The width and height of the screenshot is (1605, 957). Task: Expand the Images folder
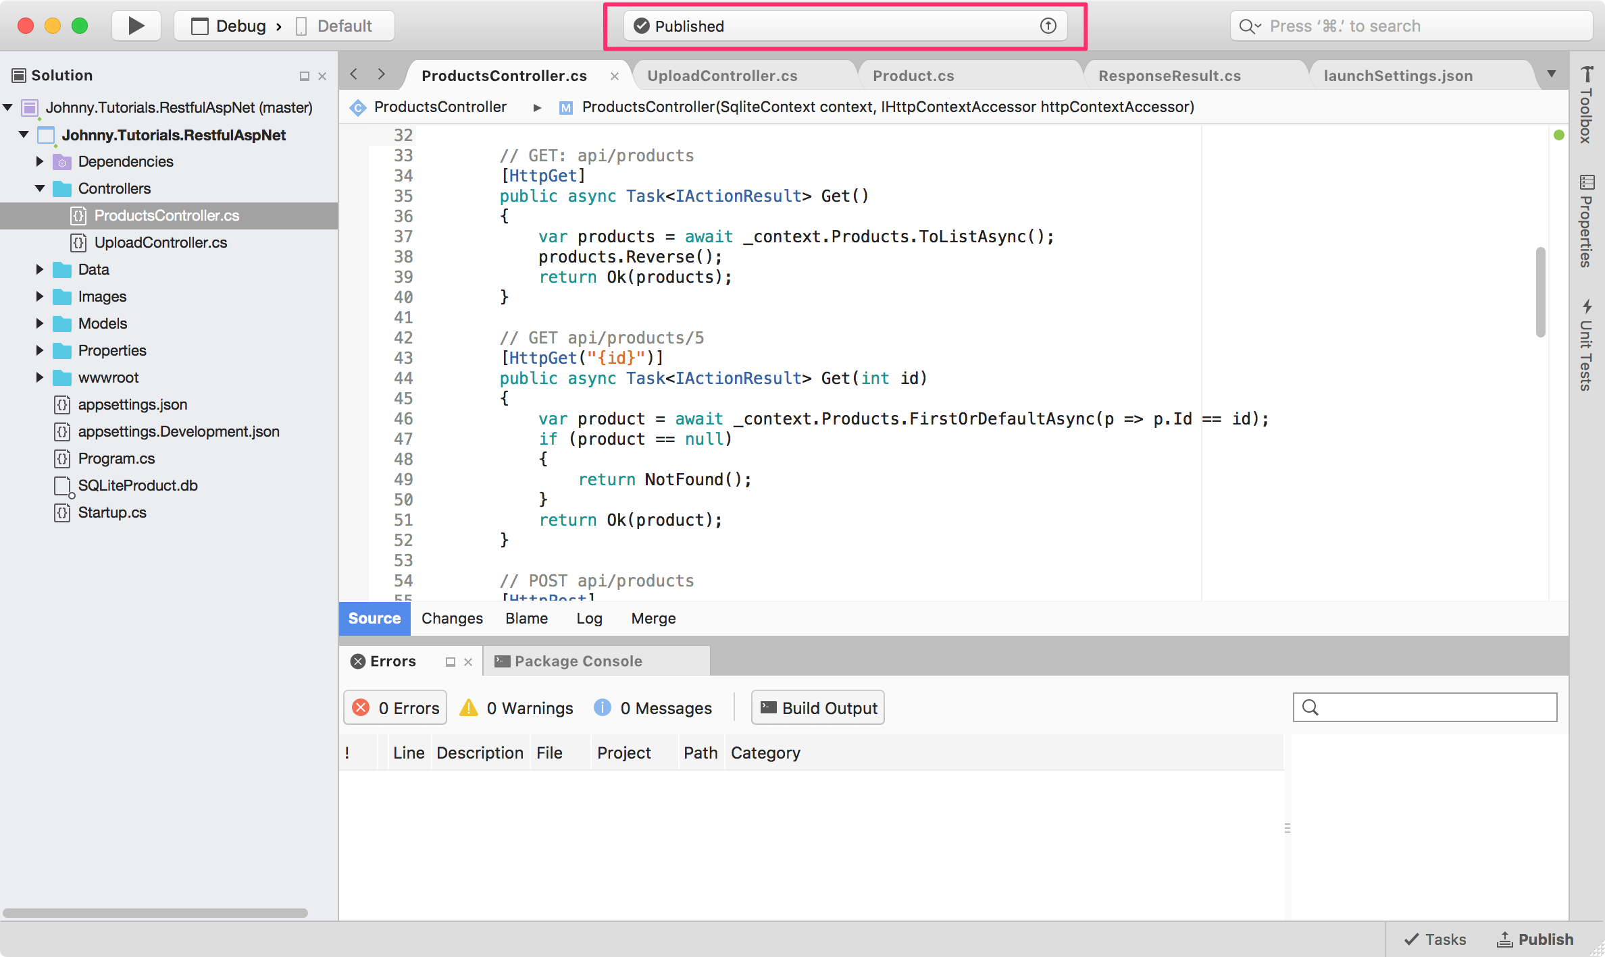coord(39,296)
